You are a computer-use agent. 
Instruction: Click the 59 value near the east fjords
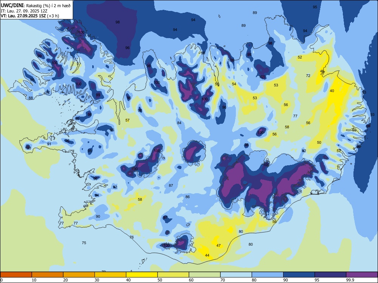tap(354, 130)
